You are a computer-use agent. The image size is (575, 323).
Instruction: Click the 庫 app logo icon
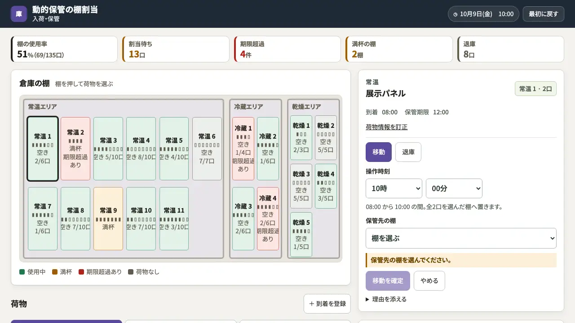tap(19, 14)
